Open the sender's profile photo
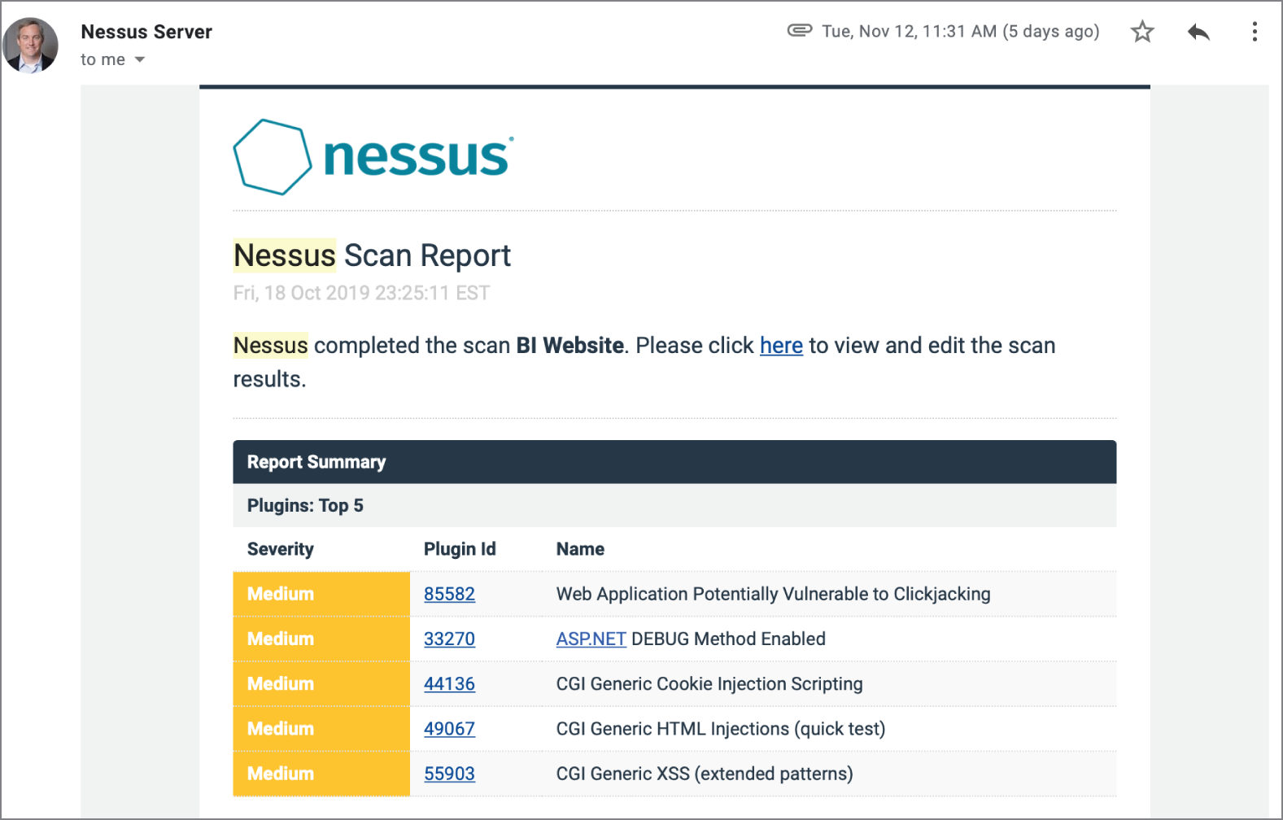1283x820 pixels. pyautogui.click(x=30, y=46)
